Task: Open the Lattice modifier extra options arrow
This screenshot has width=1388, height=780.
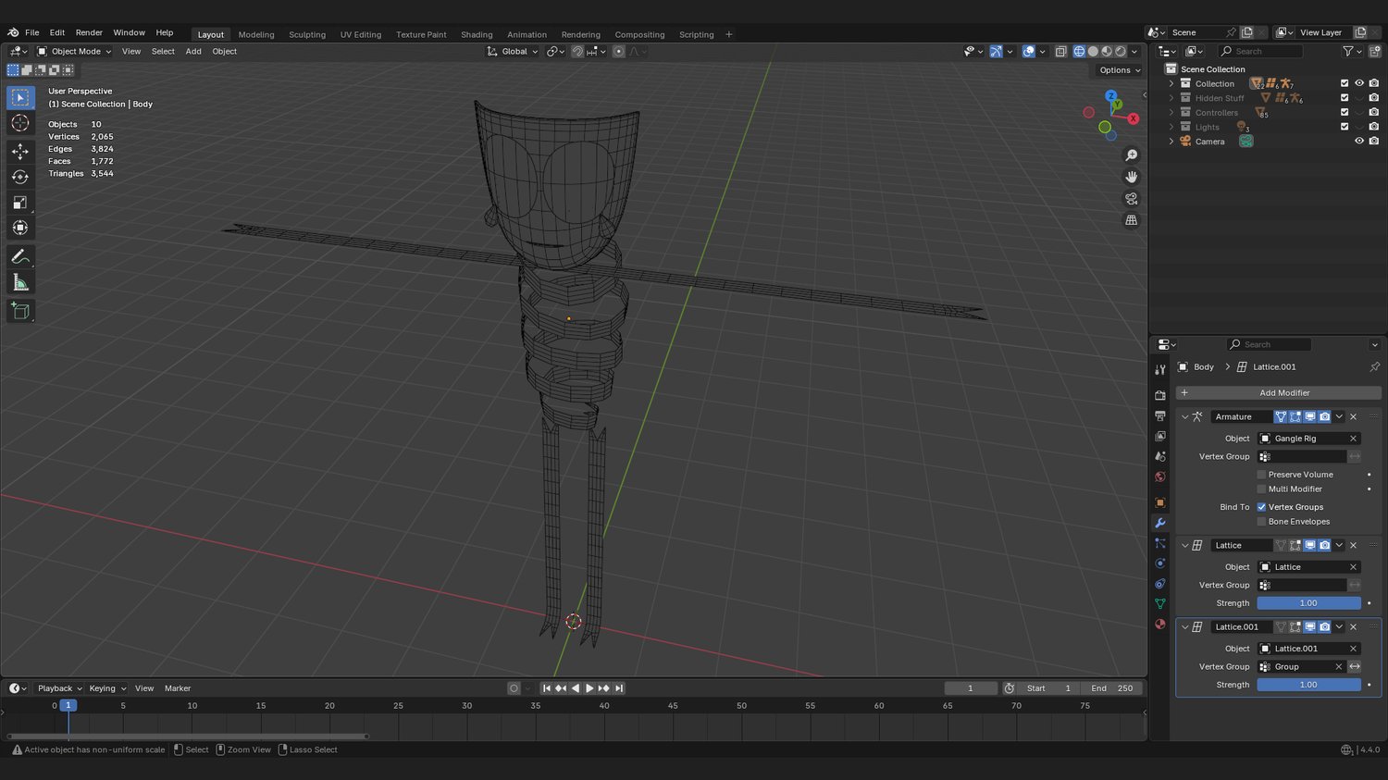Action: click(1339, 546)
